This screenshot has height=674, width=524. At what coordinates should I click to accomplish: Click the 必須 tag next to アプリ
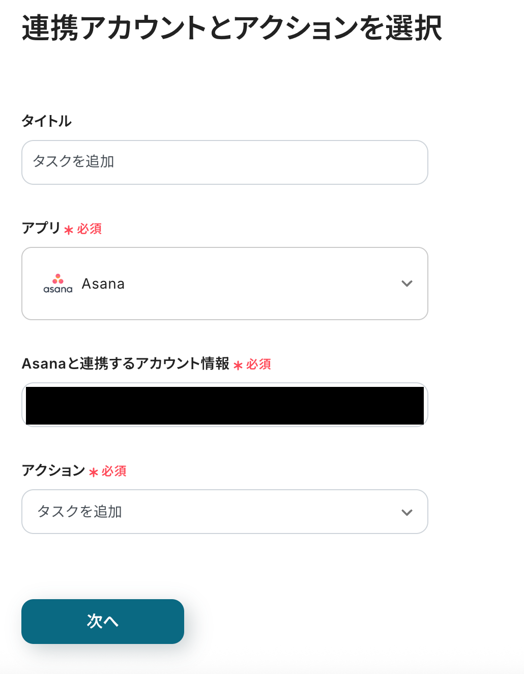90,229
